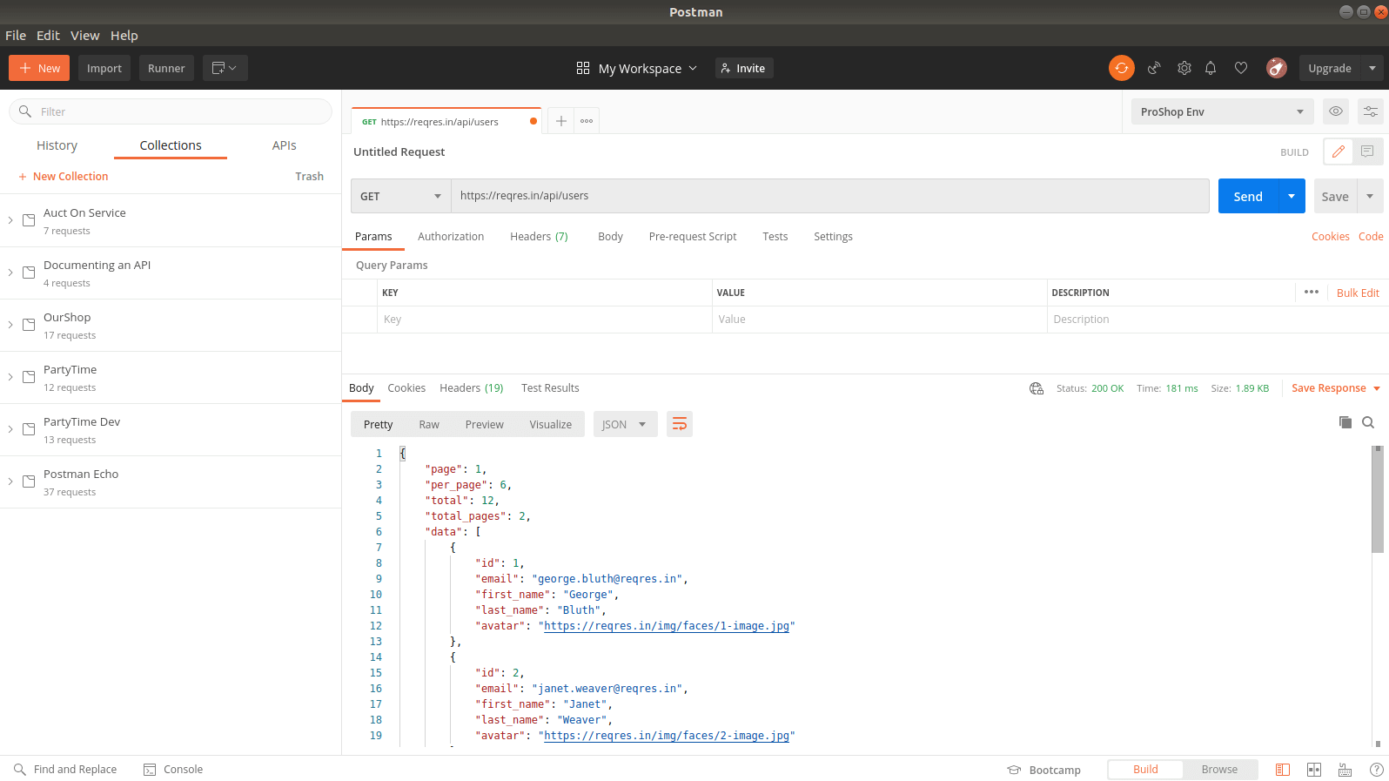
Task: Expand the Auct On Service collection
Action: (x=10, y=220)
